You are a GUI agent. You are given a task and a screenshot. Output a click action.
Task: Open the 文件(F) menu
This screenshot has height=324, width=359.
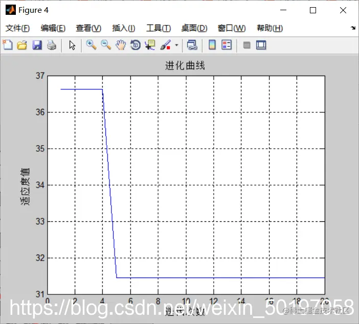point(17,28)
